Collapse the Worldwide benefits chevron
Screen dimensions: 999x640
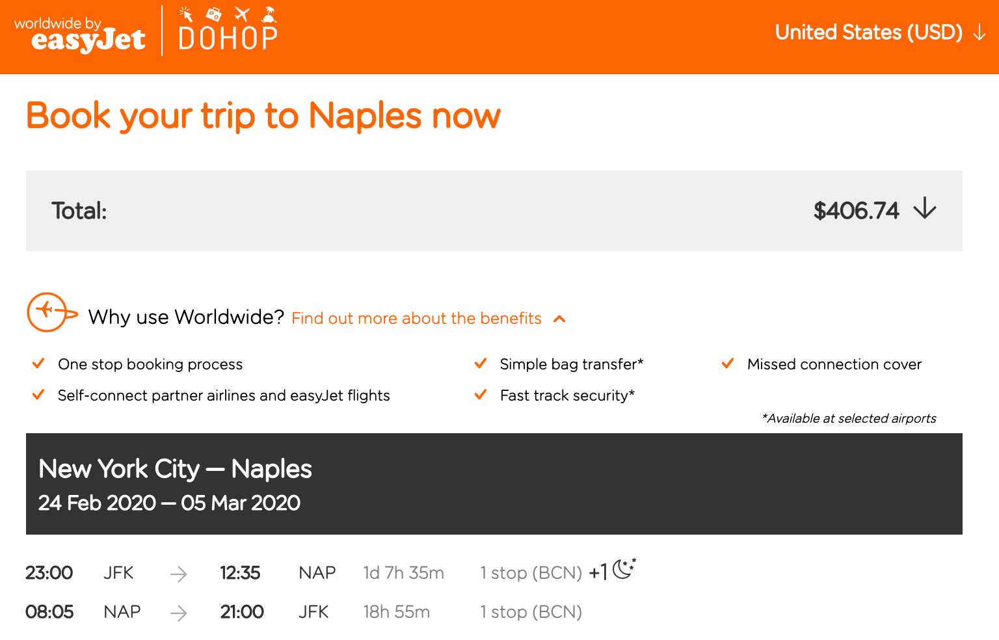coord(559,319)
